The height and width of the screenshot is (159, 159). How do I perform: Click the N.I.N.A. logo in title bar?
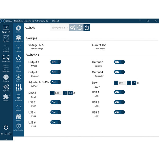[2, 21]
